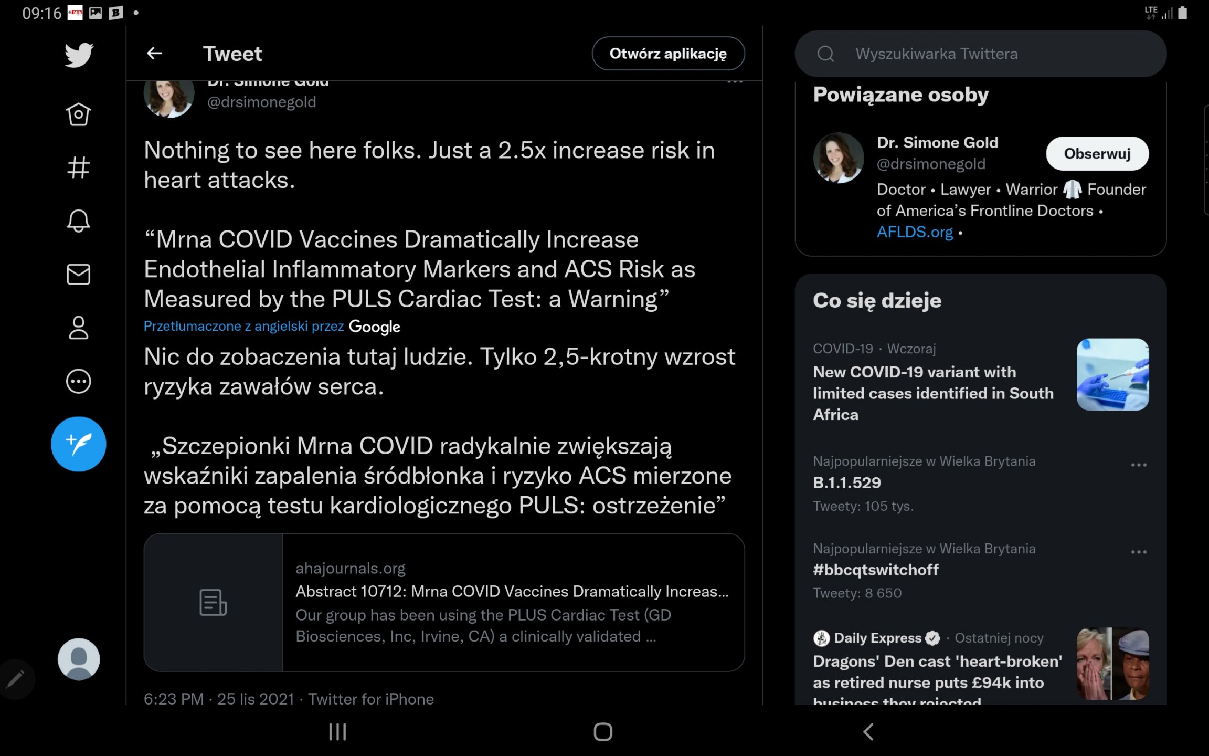Screen dimensions: 1209x756
Task: Open the tweet's three-dot options menu
Action: [735, 82]
